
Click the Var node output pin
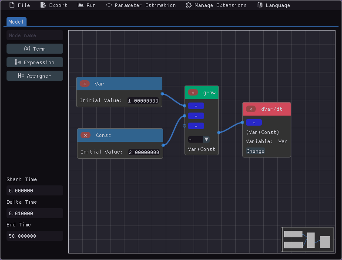162,94
